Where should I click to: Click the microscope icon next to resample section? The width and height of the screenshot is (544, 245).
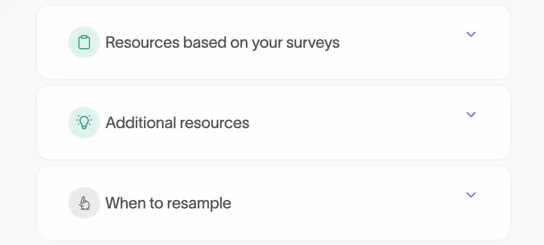pos(84,203)
